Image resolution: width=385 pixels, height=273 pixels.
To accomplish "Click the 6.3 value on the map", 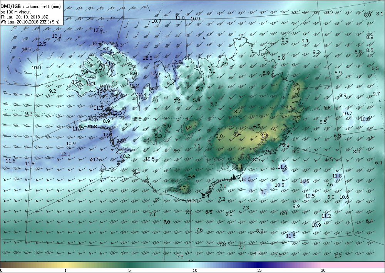I will click(x=338, y=136).
